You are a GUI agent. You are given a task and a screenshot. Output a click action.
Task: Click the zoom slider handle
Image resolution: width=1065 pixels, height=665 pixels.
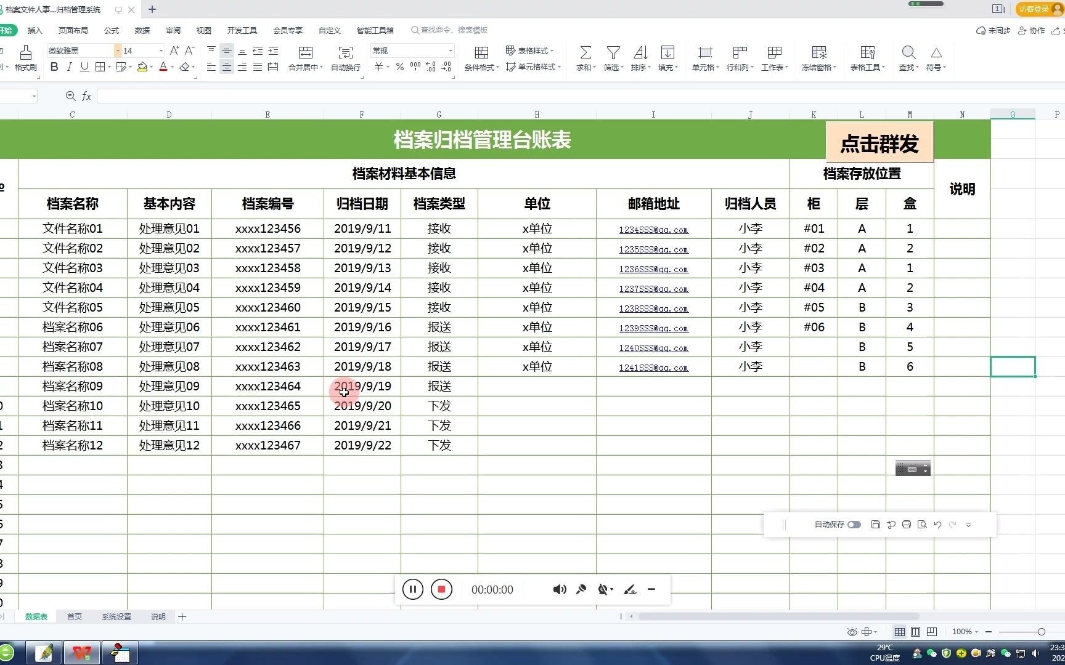click(x=1041, y=632)
